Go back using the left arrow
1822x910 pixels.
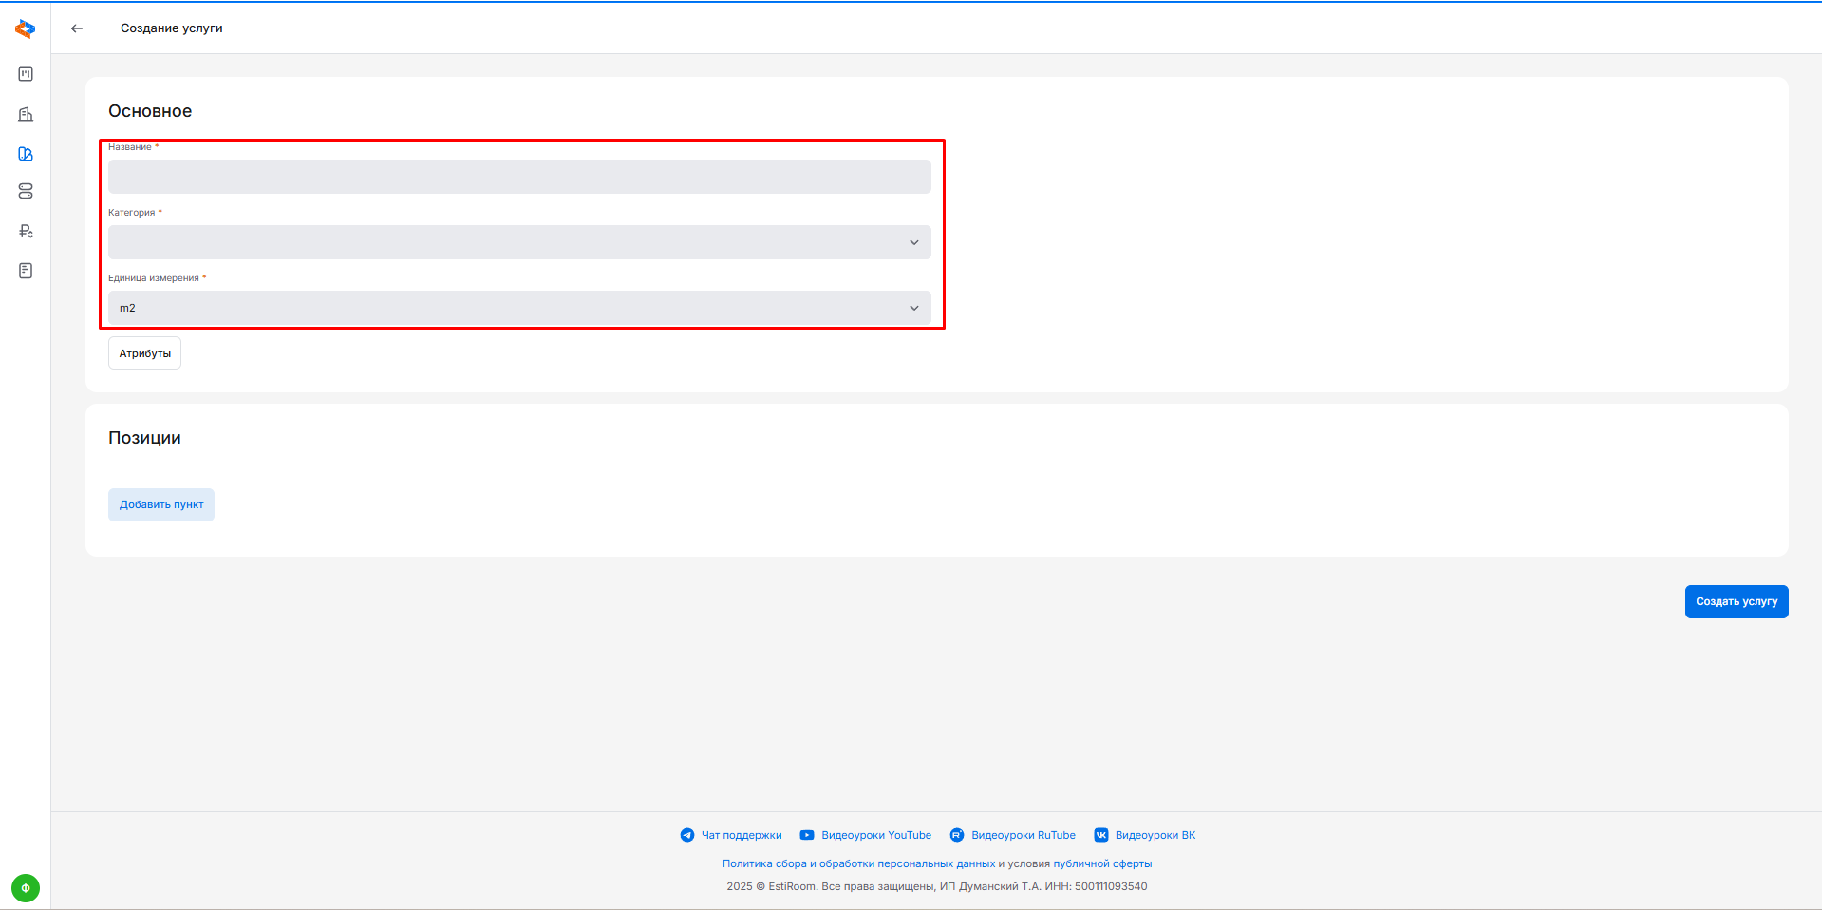pyautogui.click(x=77, y=28)
